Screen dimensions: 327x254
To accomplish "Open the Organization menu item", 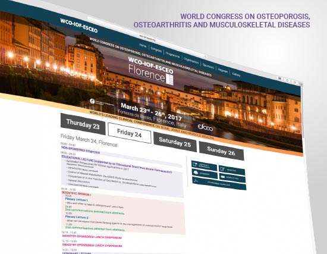I will [x=191, y=61].
